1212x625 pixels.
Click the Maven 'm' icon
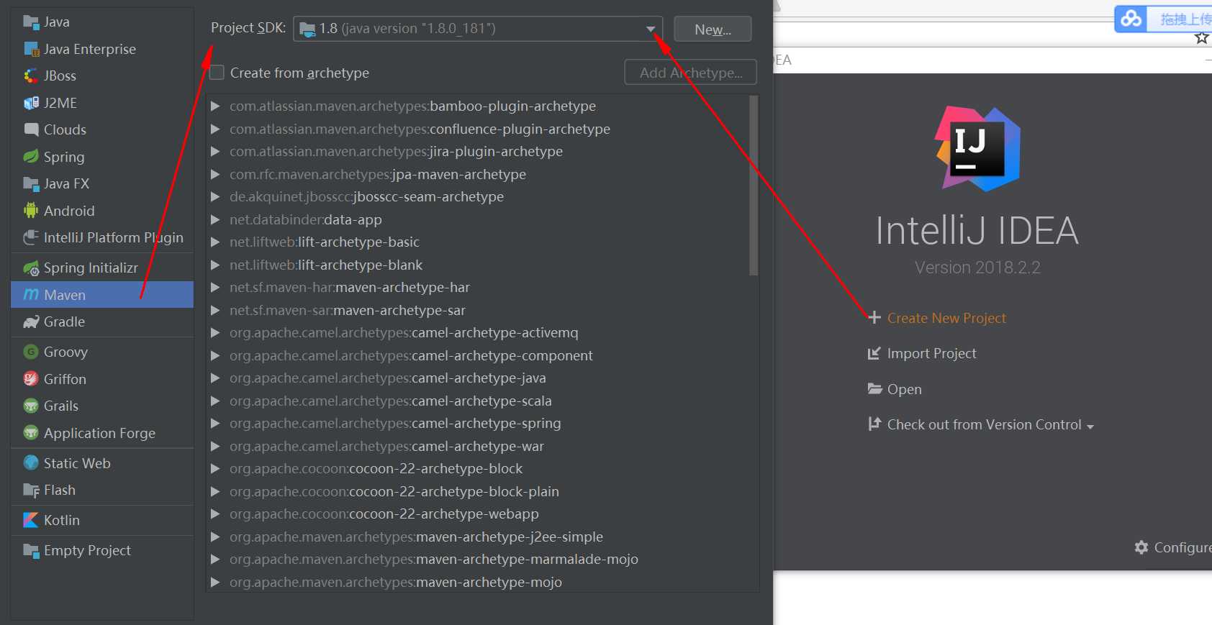pos(31,295)
